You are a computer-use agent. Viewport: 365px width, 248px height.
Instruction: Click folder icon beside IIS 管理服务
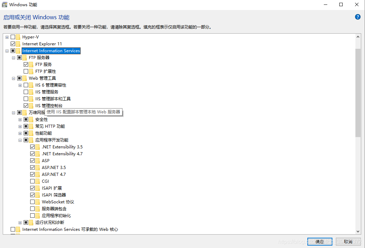(31, 92)
